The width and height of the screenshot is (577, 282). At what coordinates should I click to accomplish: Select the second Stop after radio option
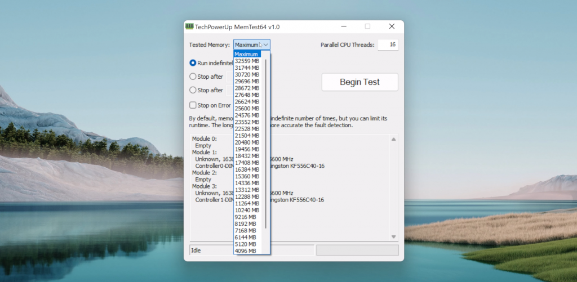193,90
